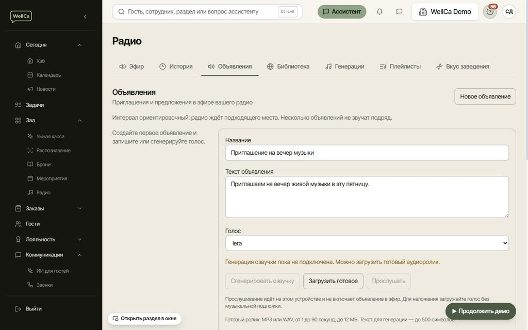Click Новое объявление button
Viewport: 528px width, 330px height.
pyautogui.click(x=485, y=96)
